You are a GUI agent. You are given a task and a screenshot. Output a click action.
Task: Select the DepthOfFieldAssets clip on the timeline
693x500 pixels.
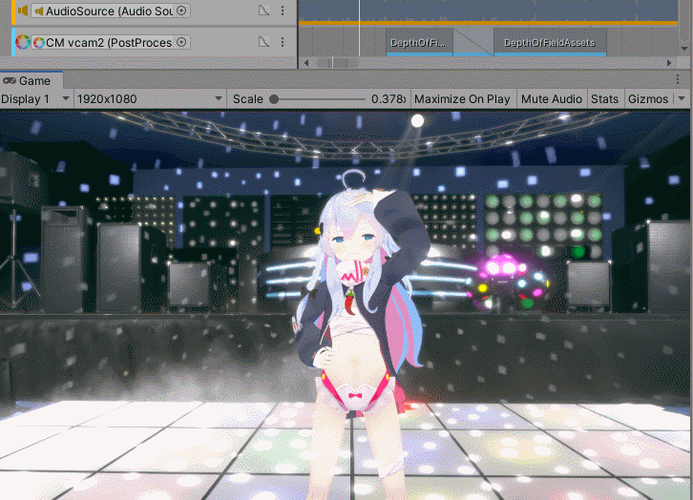(x=550, y=42)
